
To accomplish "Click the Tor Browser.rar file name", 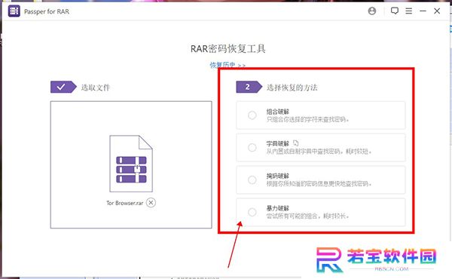I will click(125, 203).
